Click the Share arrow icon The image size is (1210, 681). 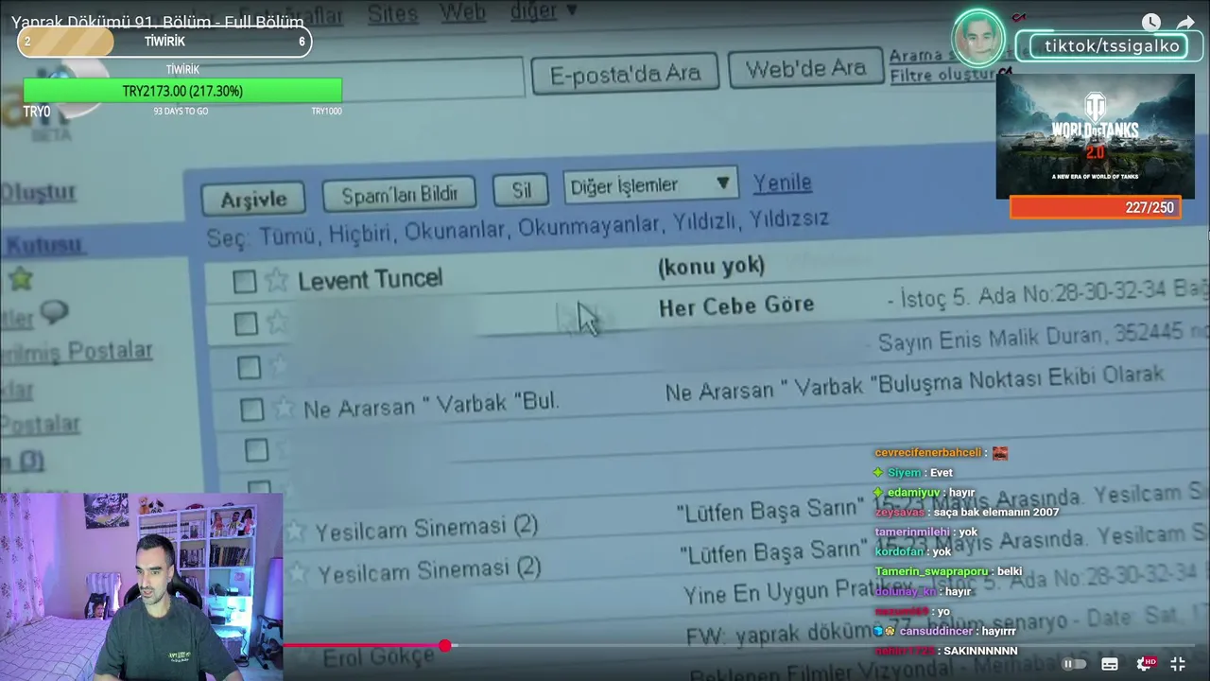[1185, 22]
